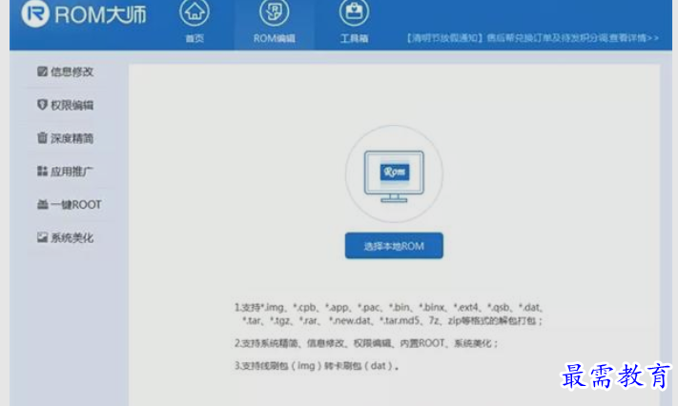678x406 pixels.
Task: Click the 应用推广 grid icon
Action: pyautogui.click(x=42, y=171)
